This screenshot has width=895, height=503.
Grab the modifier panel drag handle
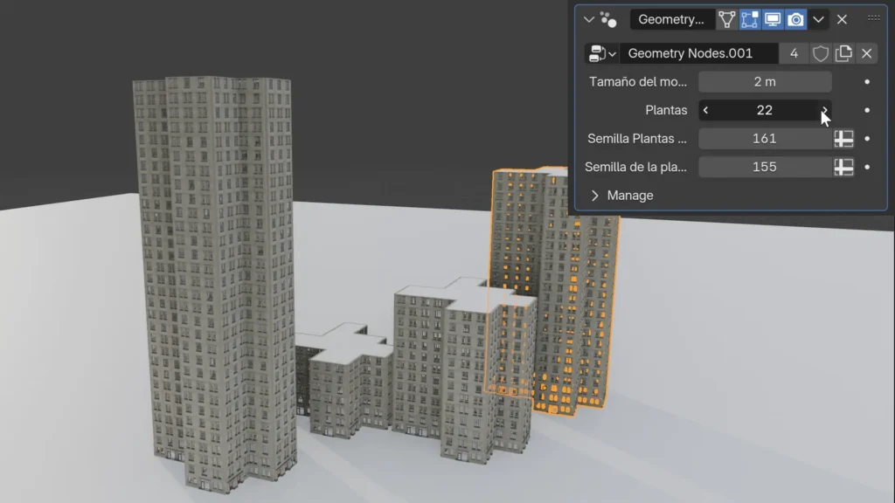pos(874,18)
